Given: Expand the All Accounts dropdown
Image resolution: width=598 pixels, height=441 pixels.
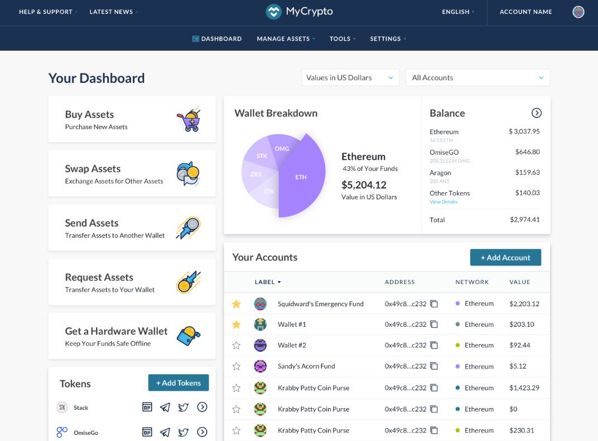Looking at the screenshot, I should pyautogui.click(x=478, y=78).
